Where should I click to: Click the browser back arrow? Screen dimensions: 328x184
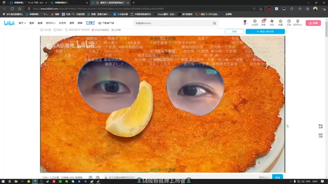coord(5,9)
